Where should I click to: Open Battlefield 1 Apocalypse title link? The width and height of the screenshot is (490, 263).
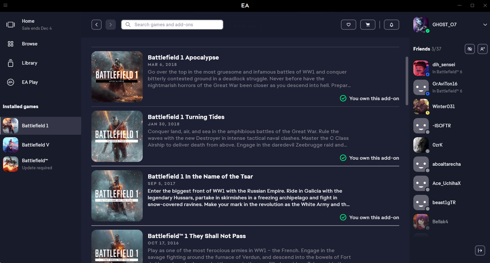(183, 58)
